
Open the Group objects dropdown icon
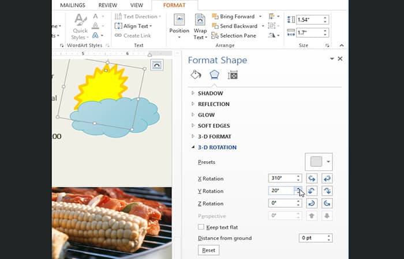(x=274, y=26)
